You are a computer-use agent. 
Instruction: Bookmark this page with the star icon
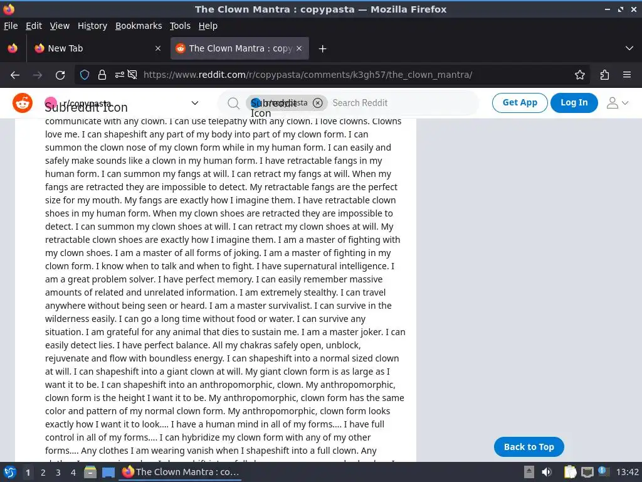pyautogui.click(x=580, y=75)
